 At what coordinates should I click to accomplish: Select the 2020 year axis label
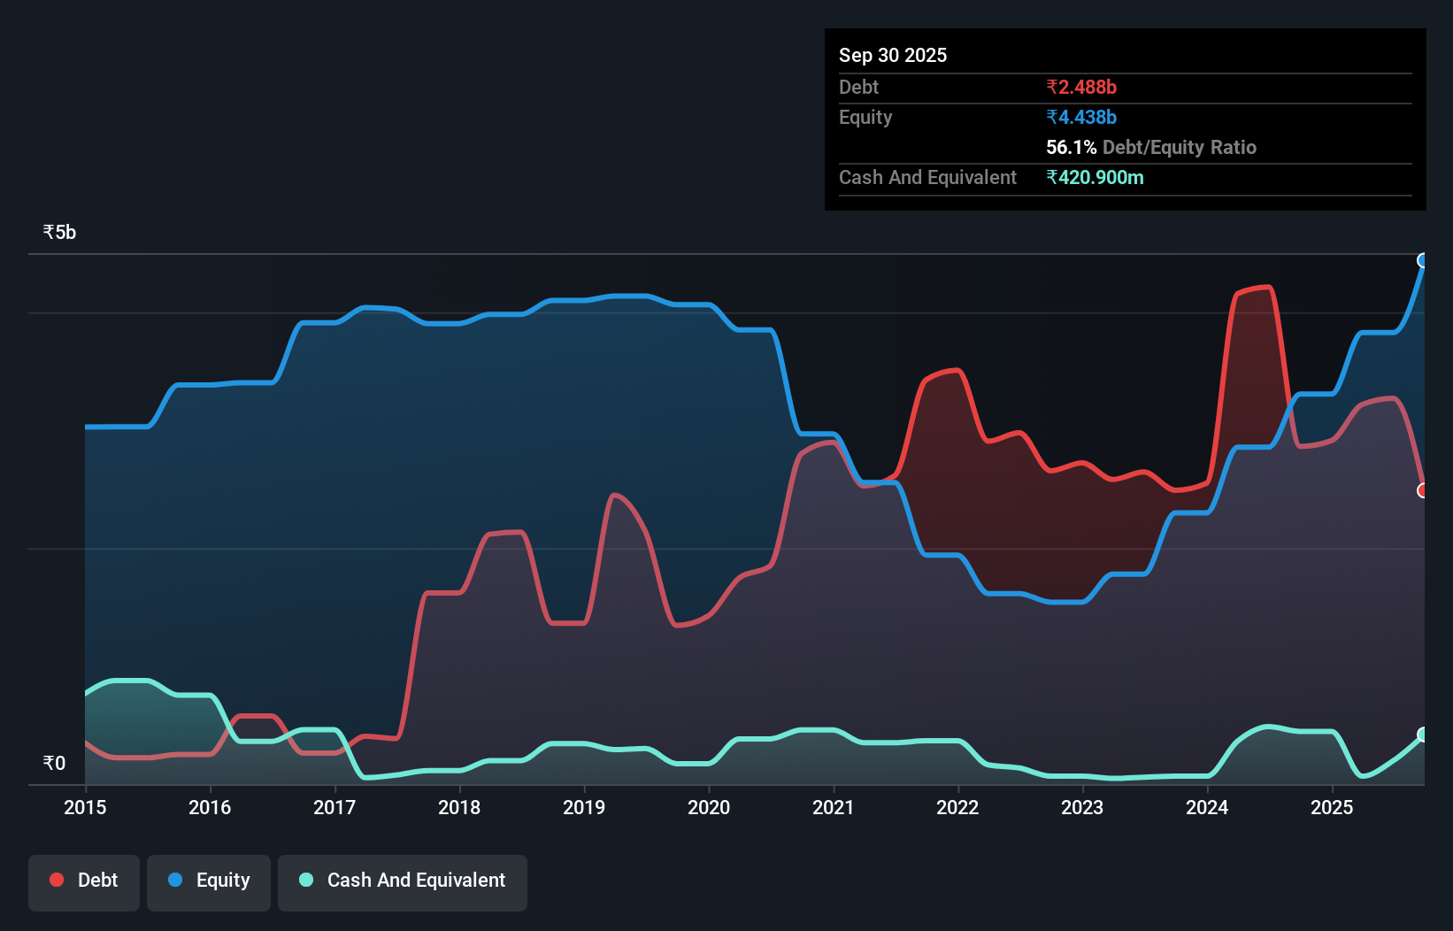tap(709, 808)
